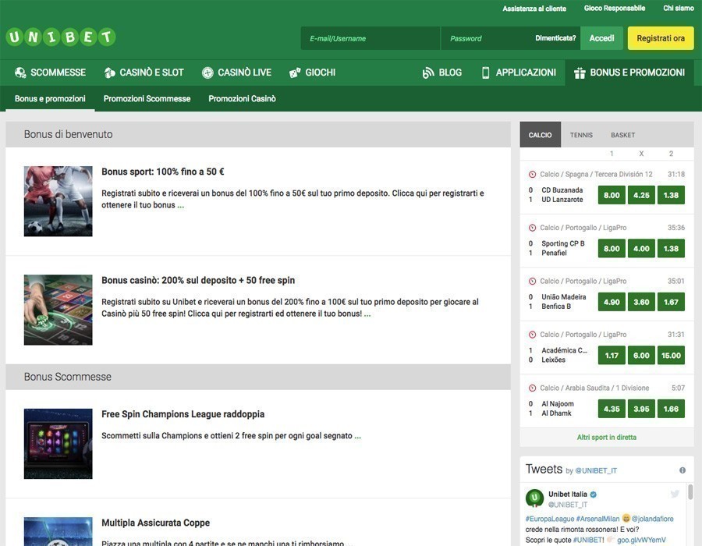Select the Bonus e promozioni sub-tab
This screenshot has height=546, width=702.
[x=50, y=98]
